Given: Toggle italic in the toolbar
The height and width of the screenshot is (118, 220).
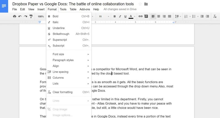Looking at the screenshot, I should pyautogui.click(x=120, y=17).
